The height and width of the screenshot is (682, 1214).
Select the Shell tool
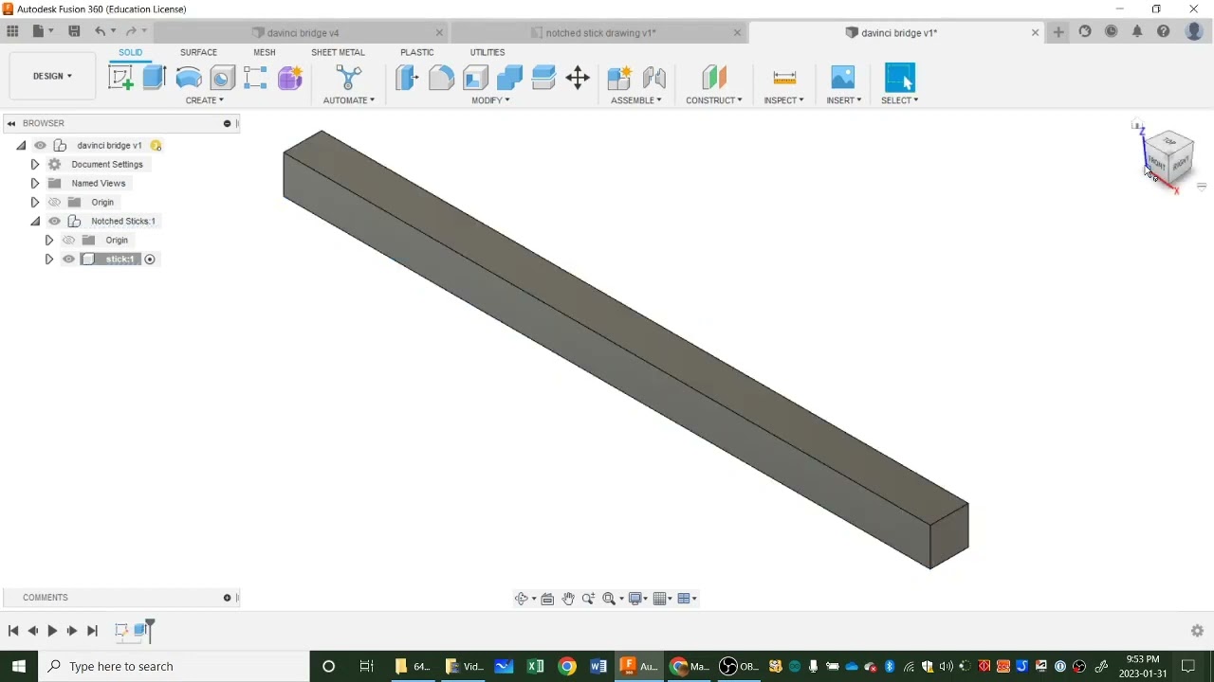coord(475,78)
